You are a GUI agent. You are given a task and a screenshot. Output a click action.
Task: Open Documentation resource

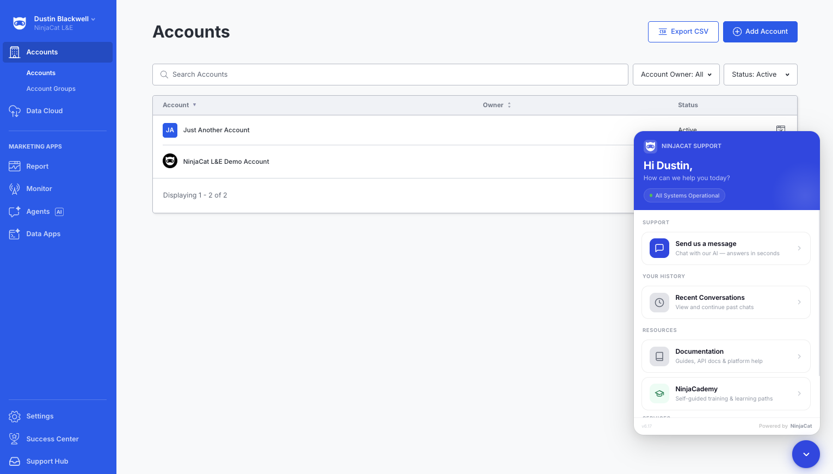(726, 356)
